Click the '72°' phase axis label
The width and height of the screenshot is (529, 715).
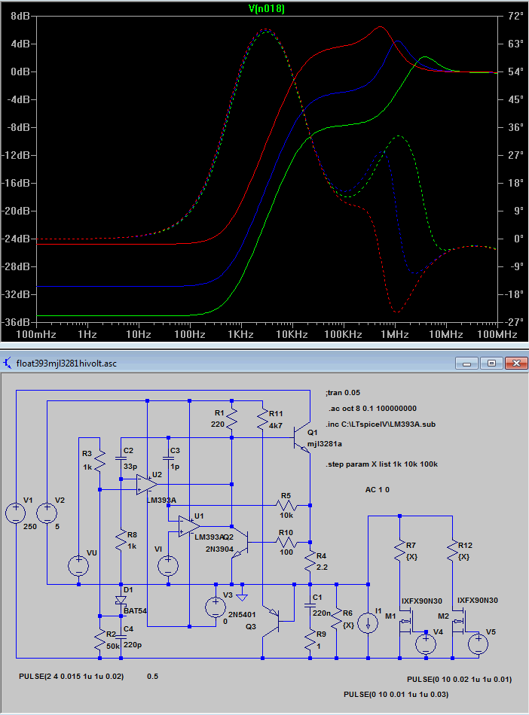(x=515, y=16)
